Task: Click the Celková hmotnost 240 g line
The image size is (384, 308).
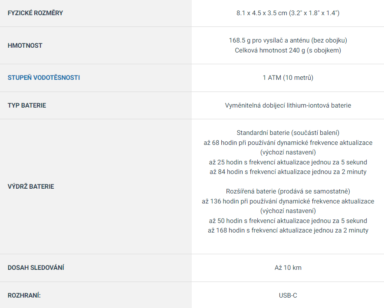Action: tap(288, 50)
